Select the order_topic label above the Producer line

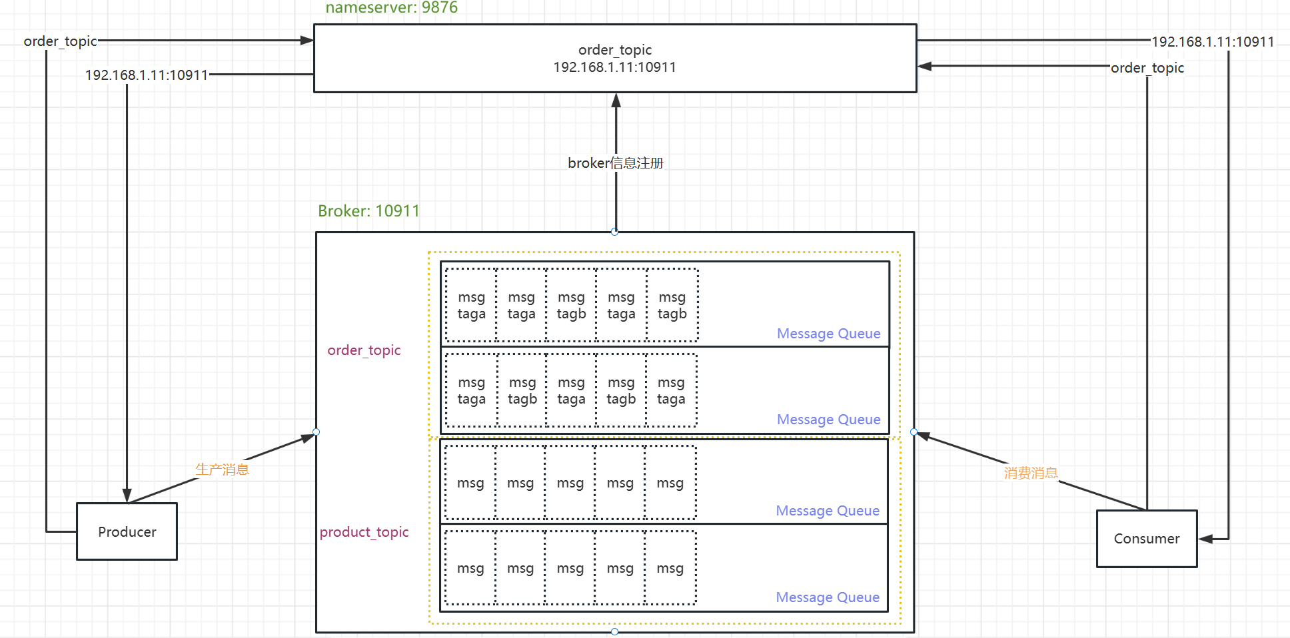tap(60, 41)
